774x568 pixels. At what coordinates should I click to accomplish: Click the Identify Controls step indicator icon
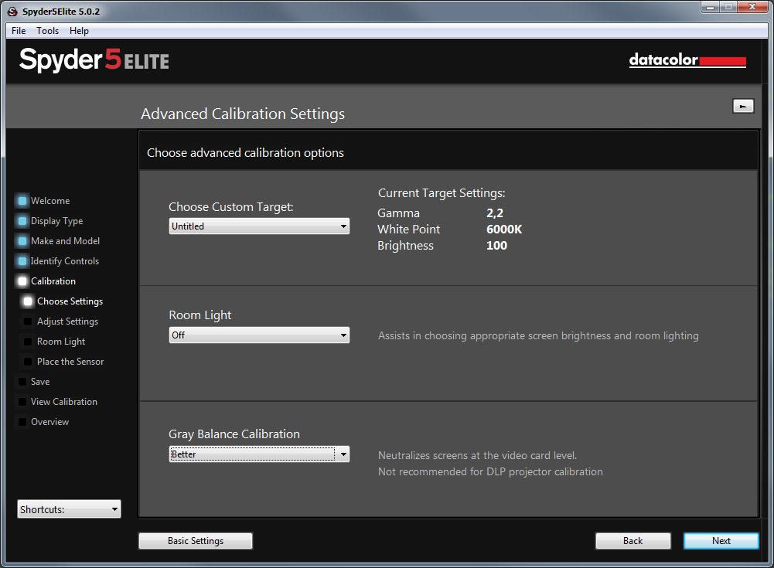point(22,261)
